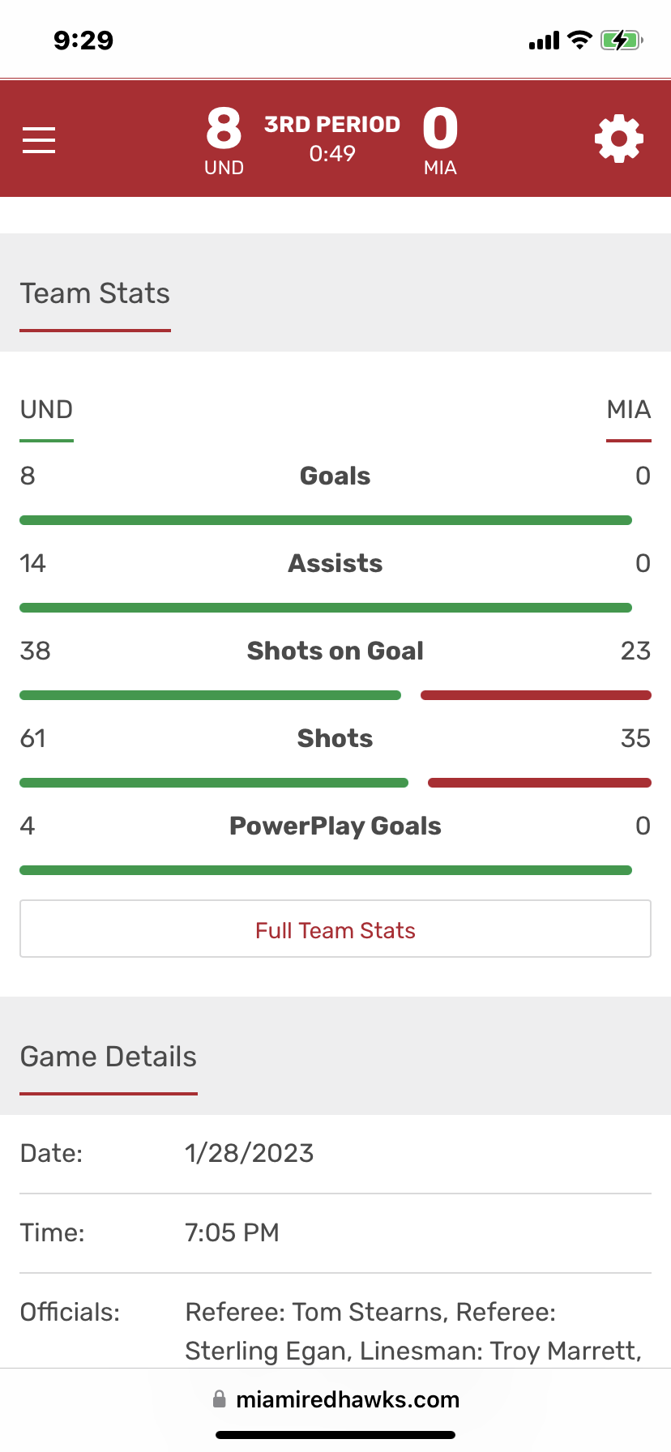Tap the green Goals progress bar
671x1452 pixels.
coord(326,520)
